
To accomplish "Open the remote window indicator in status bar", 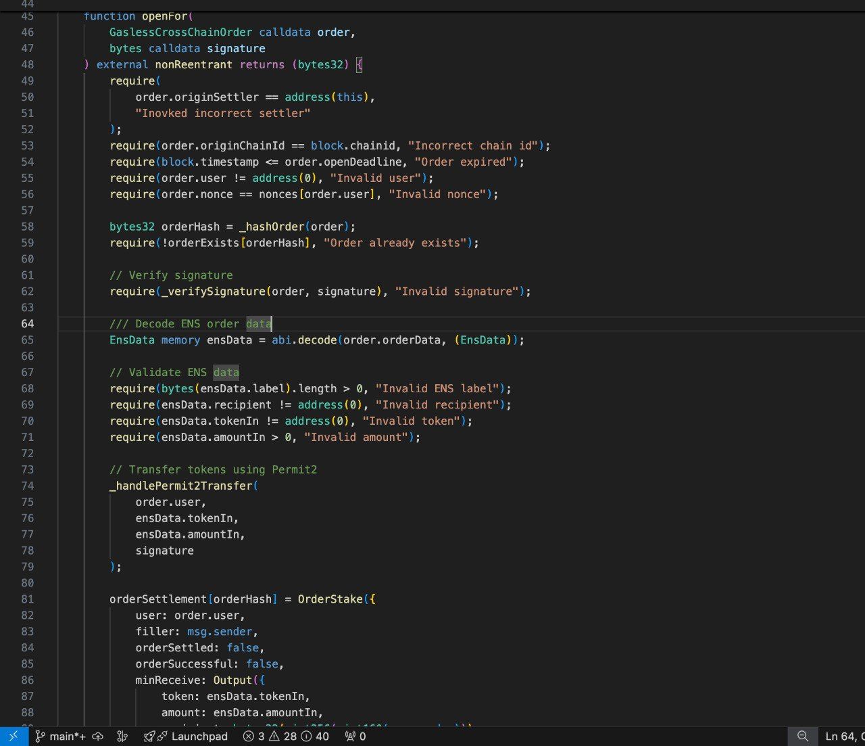I will point(14,737).
